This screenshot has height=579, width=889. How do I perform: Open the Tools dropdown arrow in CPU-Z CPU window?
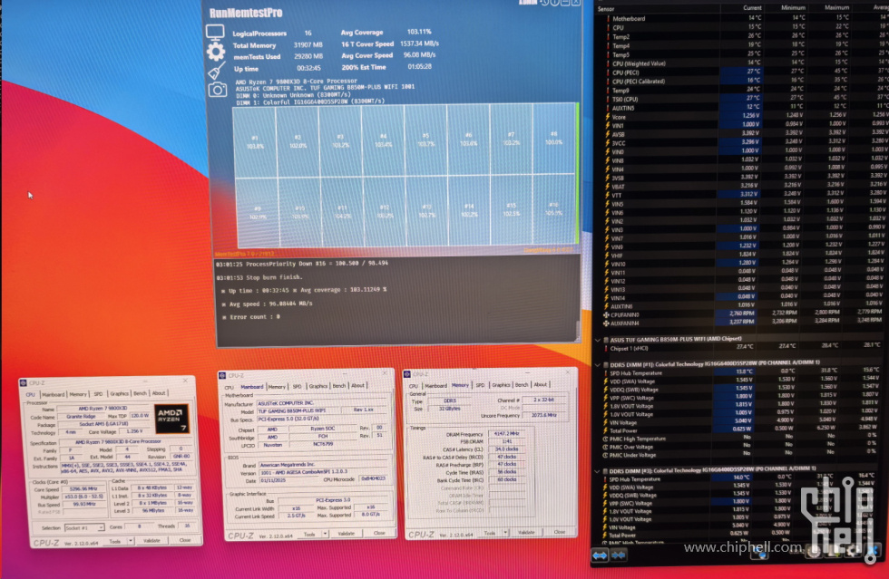click(131, 541)
